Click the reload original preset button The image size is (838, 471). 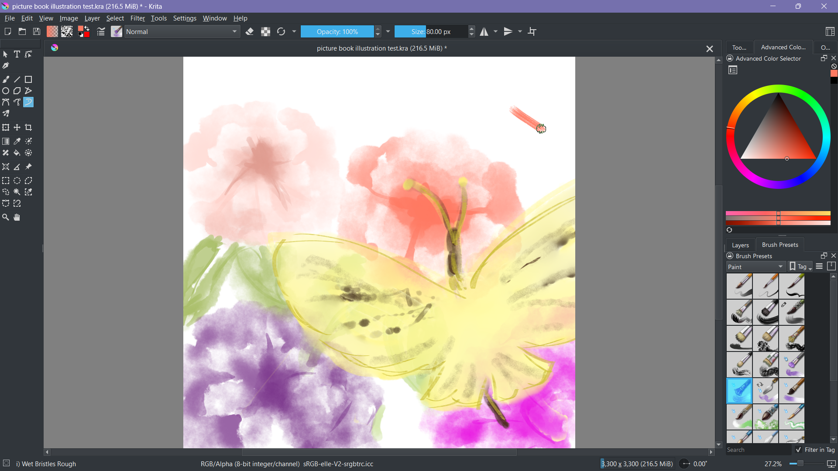282,32
